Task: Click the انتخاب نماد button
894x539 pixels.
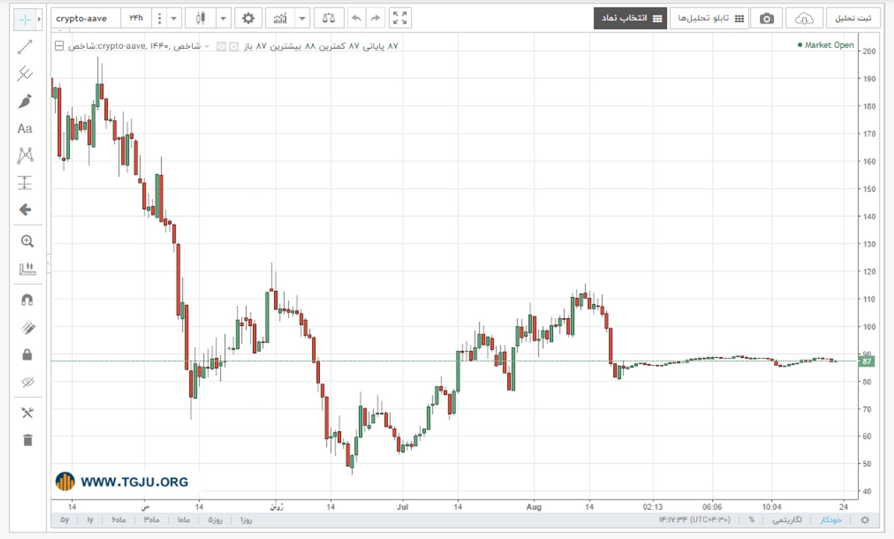Action: point(630,18)
